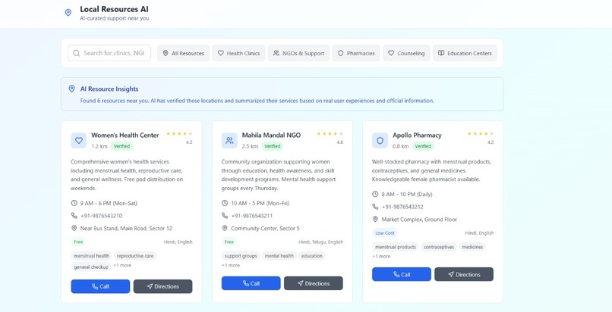Viewport: 612px width, 312px height.
Task: Click the Local Resources AI pin logo
Action: click(x=68, y=13)
